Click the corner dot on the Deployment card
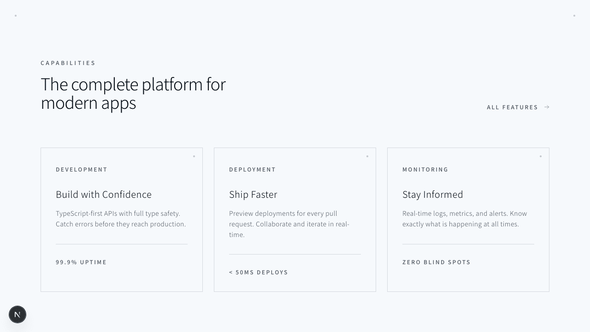 [x=367, y=156]
